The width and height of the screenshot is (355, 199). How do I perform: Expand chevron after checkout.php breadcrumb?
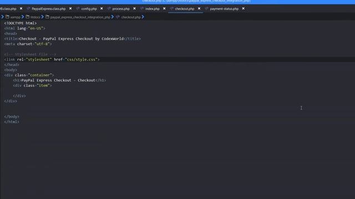(143, 17)
